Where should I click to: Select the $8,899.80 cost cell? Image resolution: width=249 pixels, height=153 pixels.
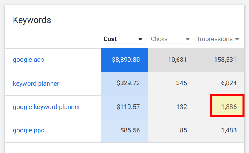[124, 60]
